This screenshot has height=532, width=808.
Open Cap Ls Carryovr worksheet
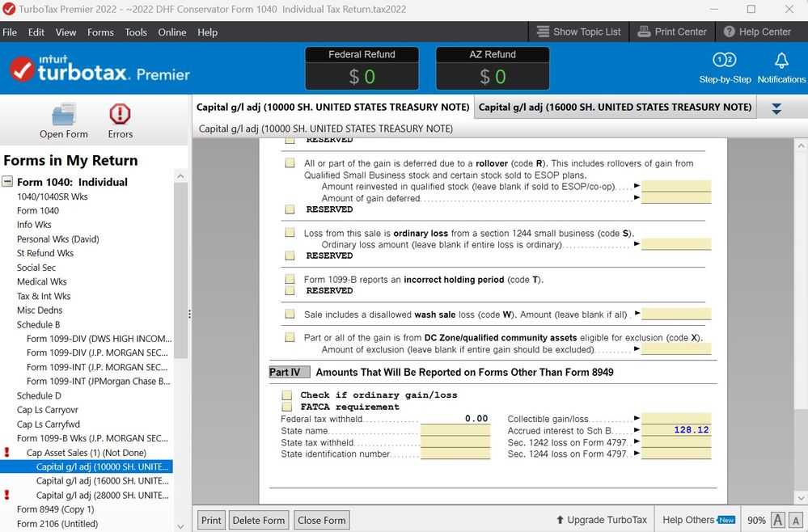point(48,410)
